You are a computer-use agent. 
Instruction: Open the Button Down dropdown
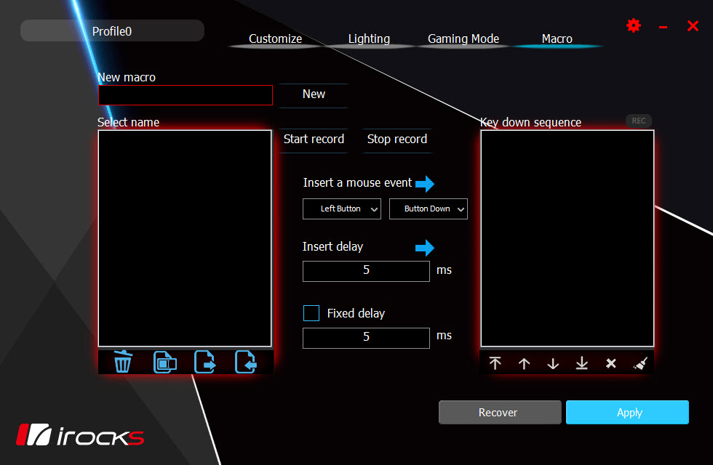pos(429,209)
